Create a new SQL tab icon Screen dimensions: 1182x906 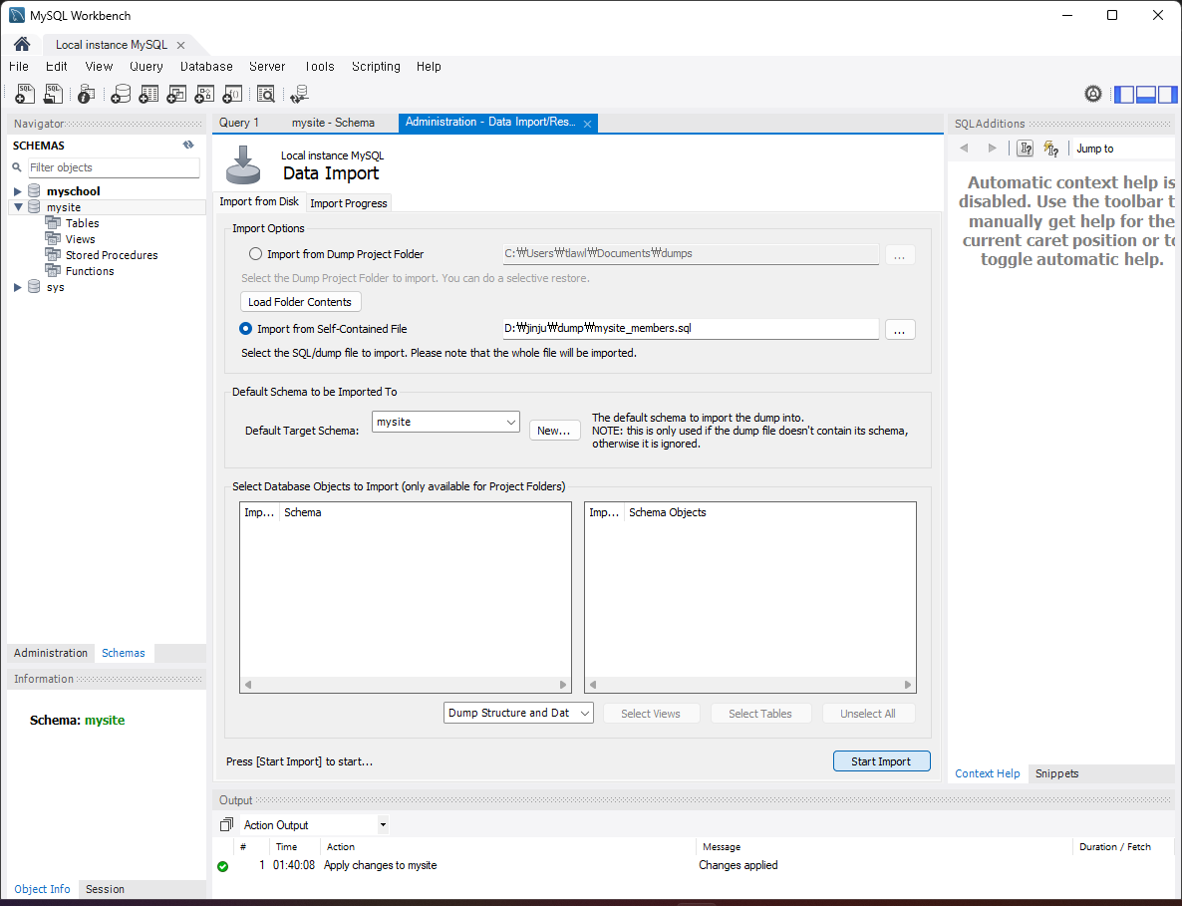25,94
